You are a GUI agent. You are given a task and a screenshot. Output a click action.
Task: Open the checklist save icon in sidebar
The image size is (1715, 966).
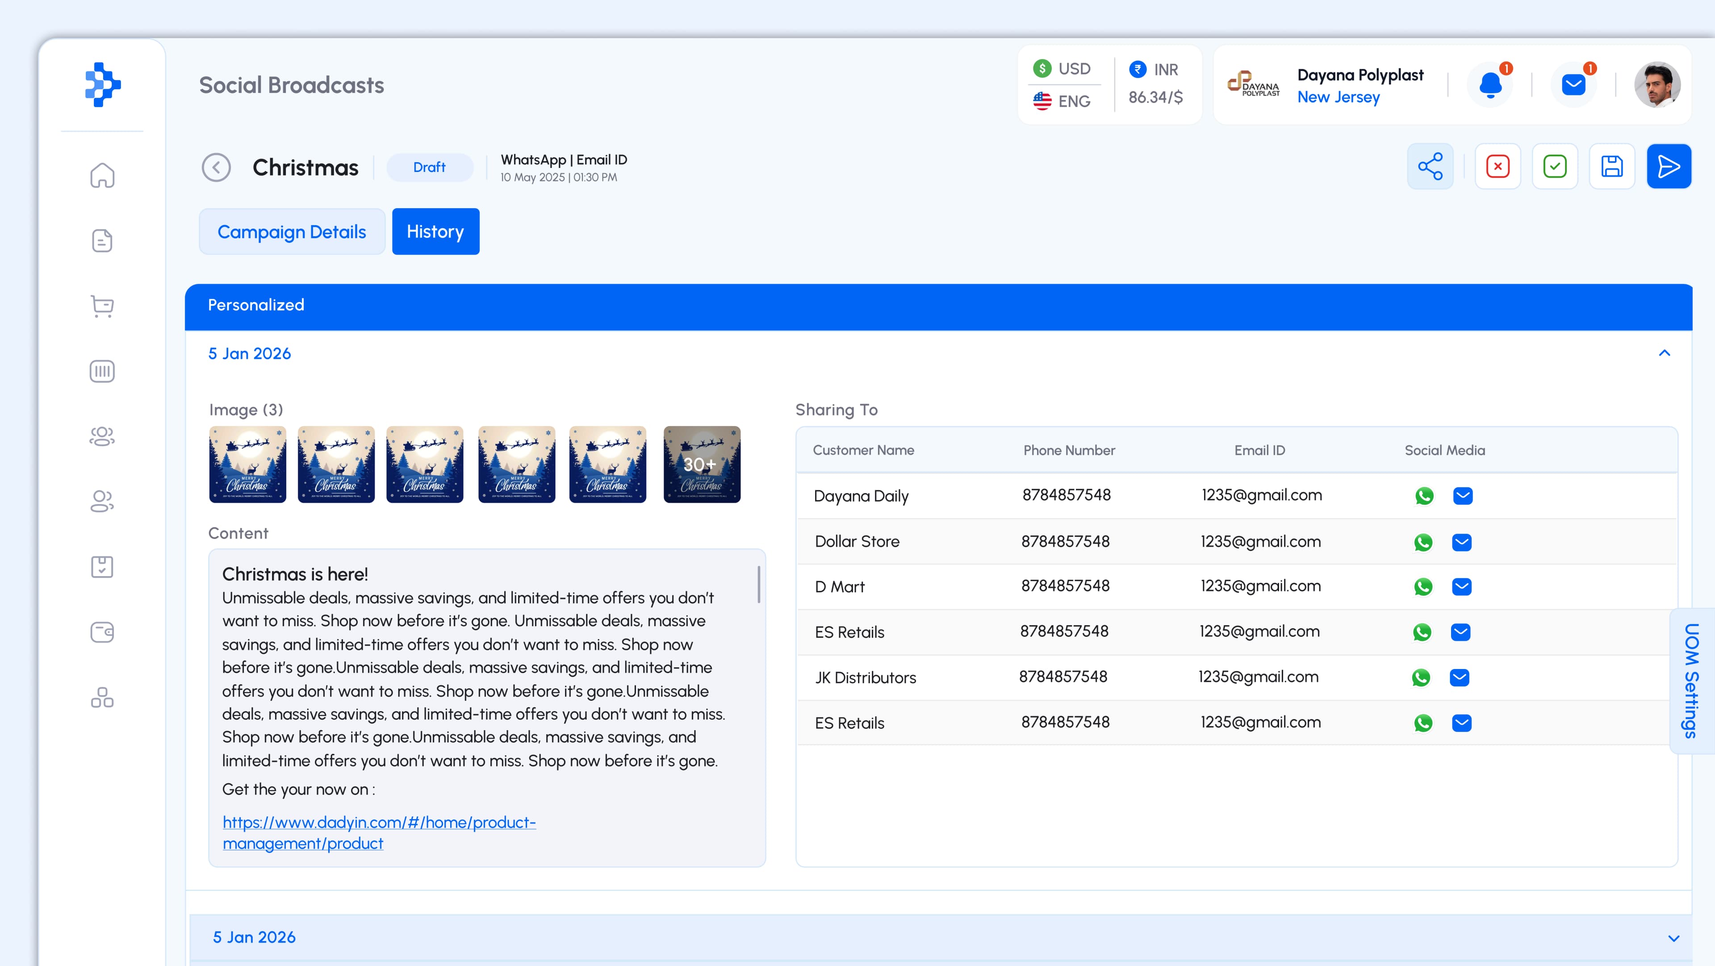pos(102,567)
